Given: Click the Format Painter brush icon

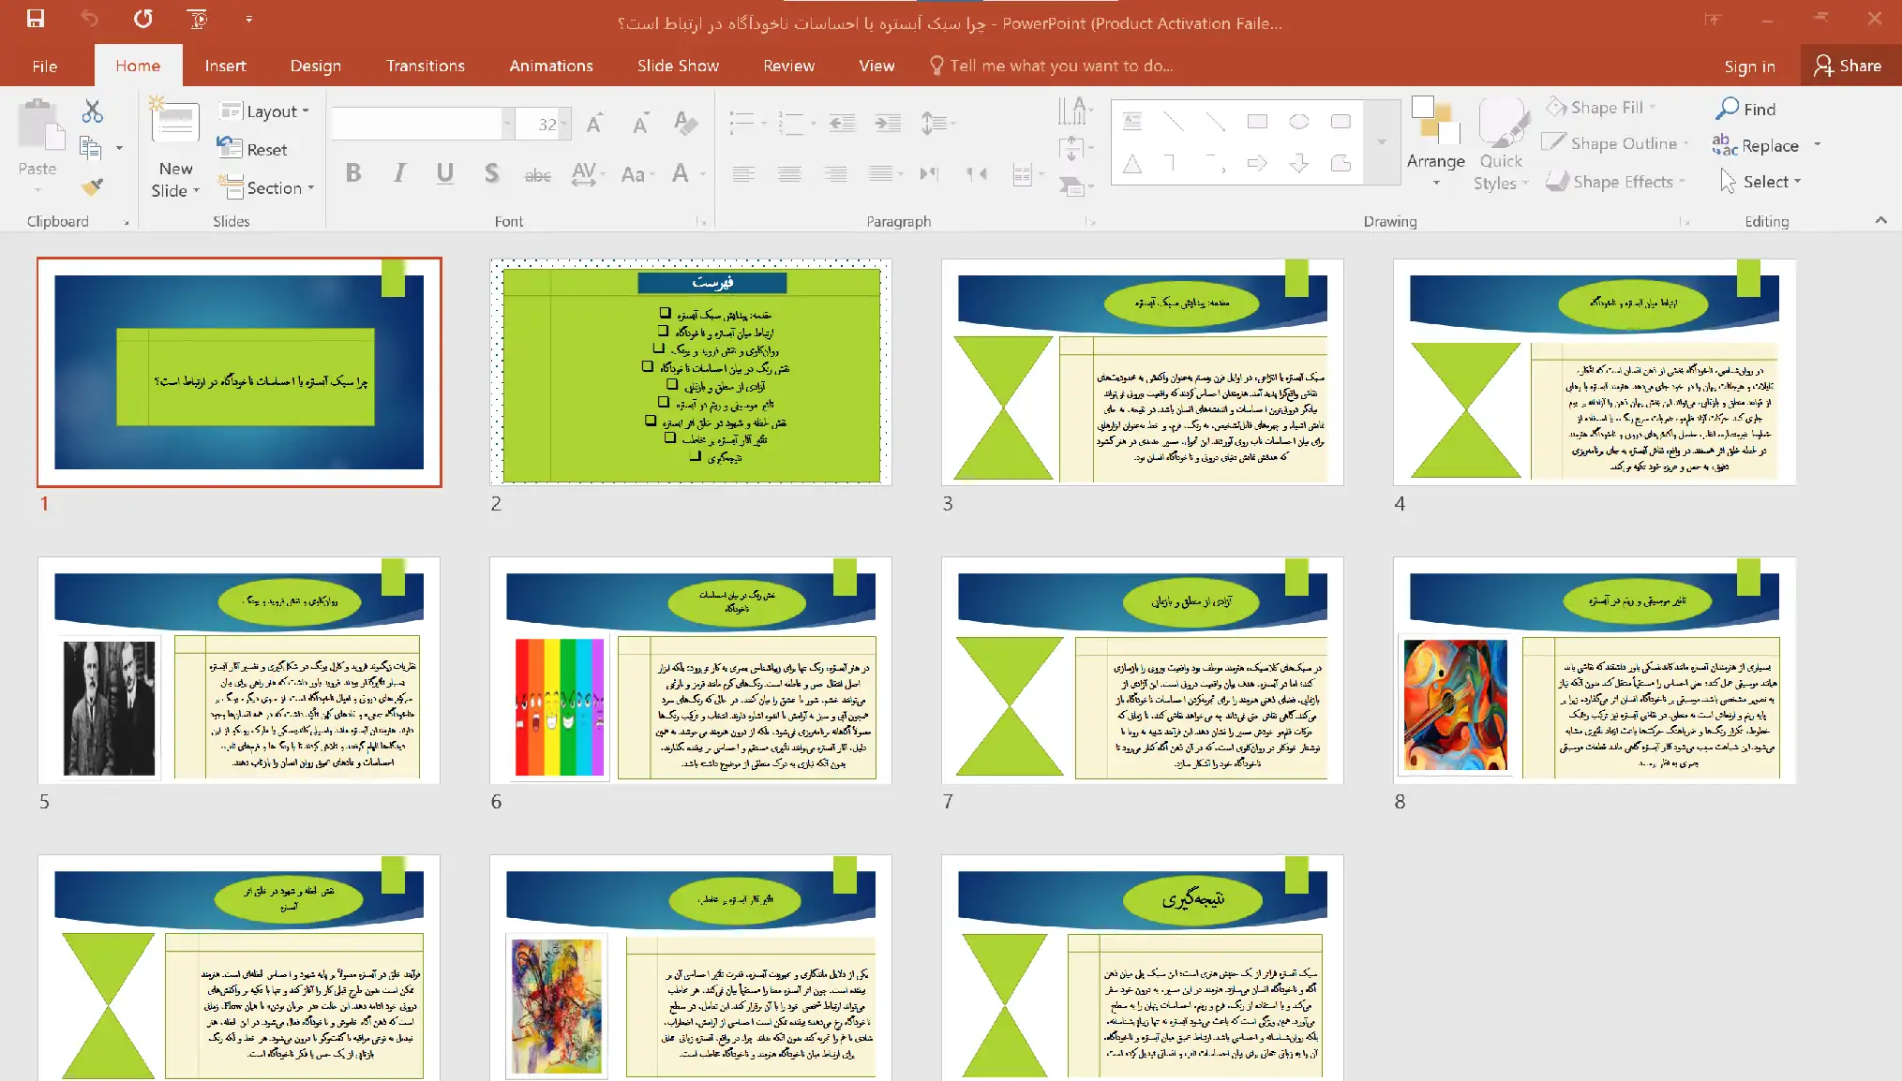Looking at the screenshot, I should (92, 187).
